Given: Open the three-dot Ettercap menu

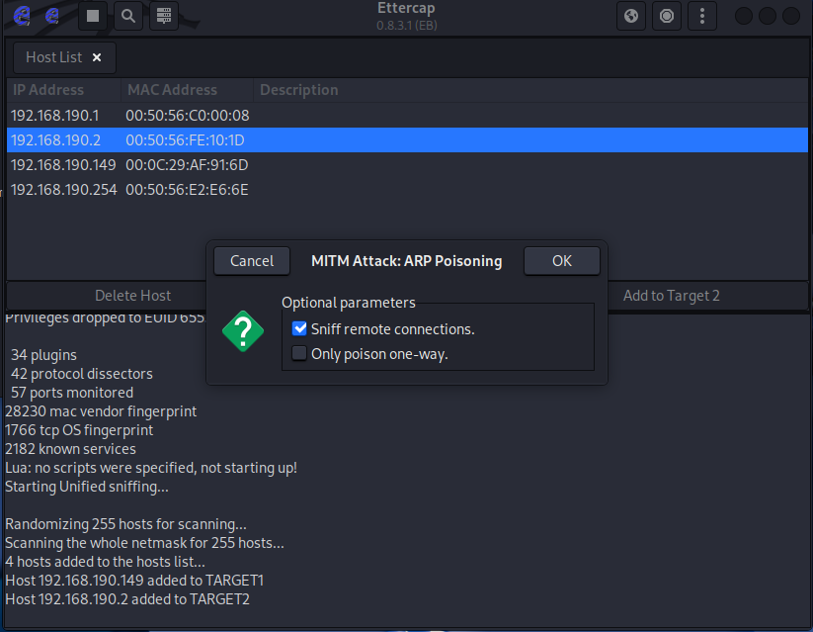Looking at the screenshot, I should click(x=702, y=16).
